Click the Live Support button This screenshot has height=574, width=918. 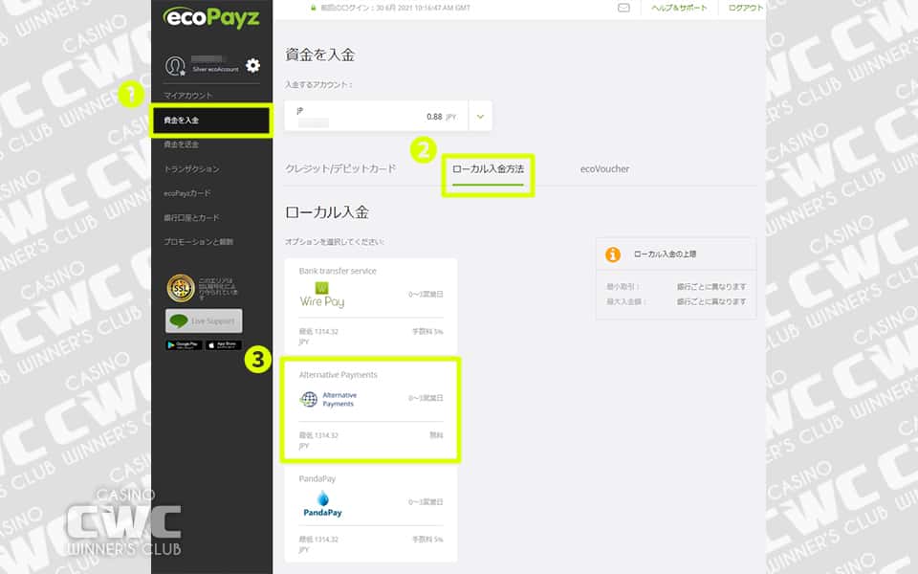pyautogui.click(x=204, y=321)
